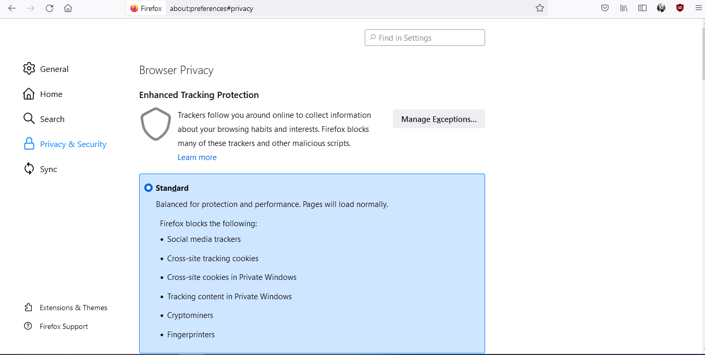The image size is (705, 355).
Task: Click the Fingerprinters list item
Action: pyautogui.click(x=191, y=335)
